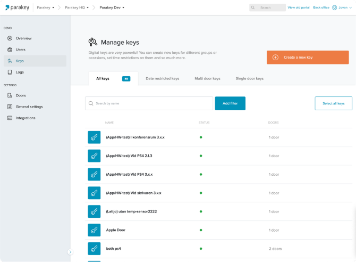Screen dimensions: 356x262
Task: Click Create a new key button
Action: pyautogui.click(x=308, y=58)
